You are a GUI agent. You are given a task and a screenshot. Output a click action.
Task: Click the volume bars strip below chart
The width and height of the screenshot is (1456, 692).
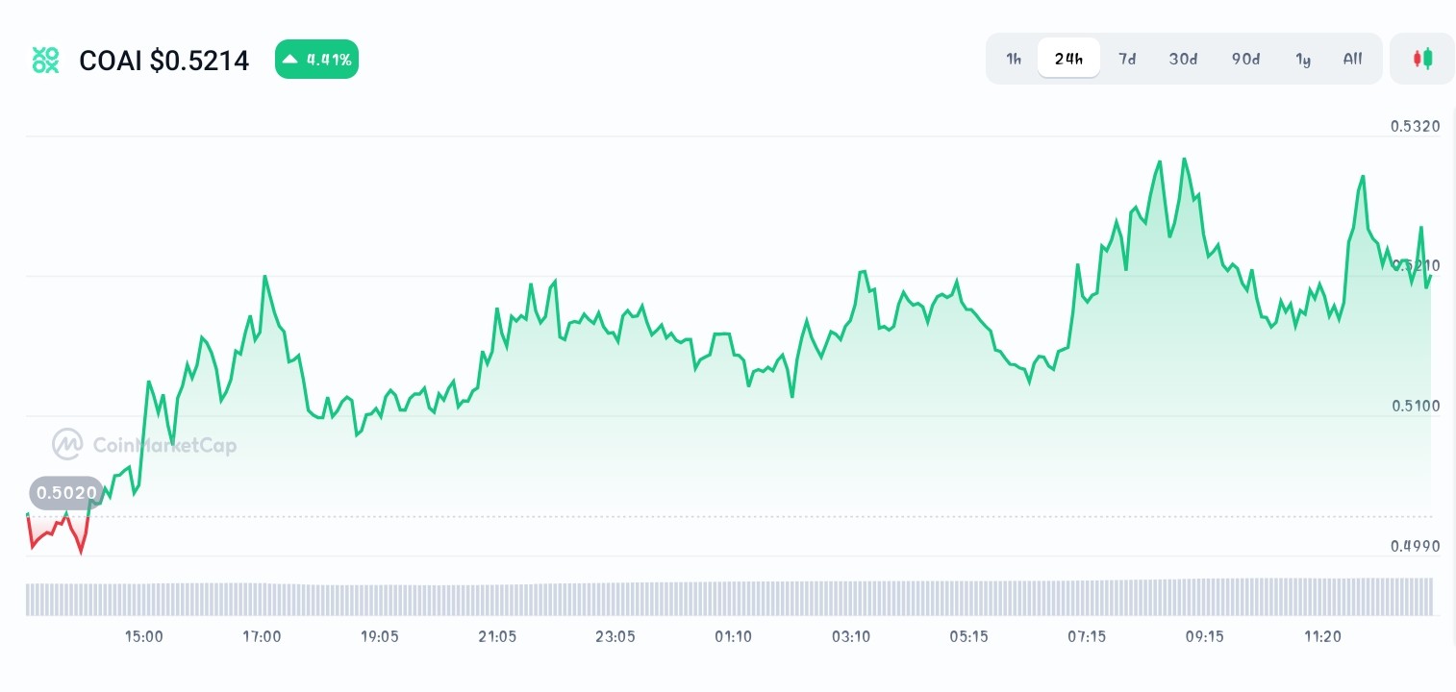click(x=729, y=597)
